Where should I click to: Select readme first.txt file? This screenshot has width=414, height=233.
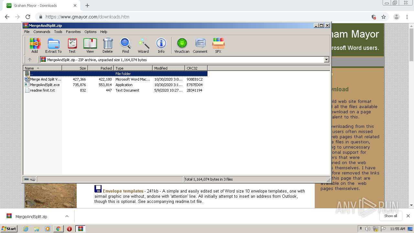coord(115,90)
